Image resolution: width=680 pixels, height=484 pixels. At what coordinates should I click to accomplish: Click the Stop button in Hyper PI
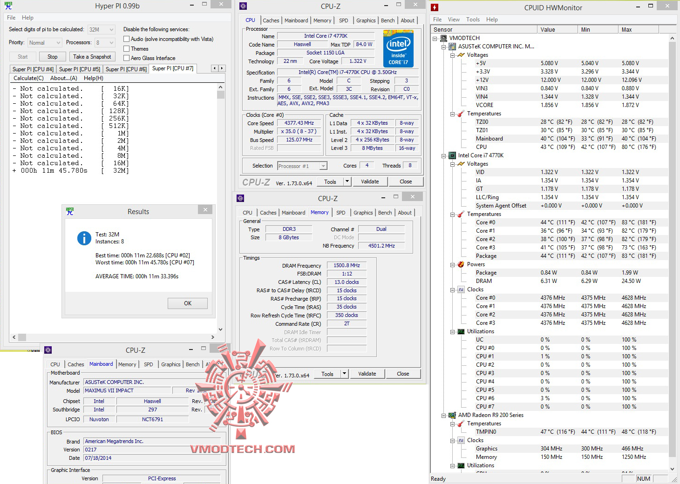[x=52, y=57]
